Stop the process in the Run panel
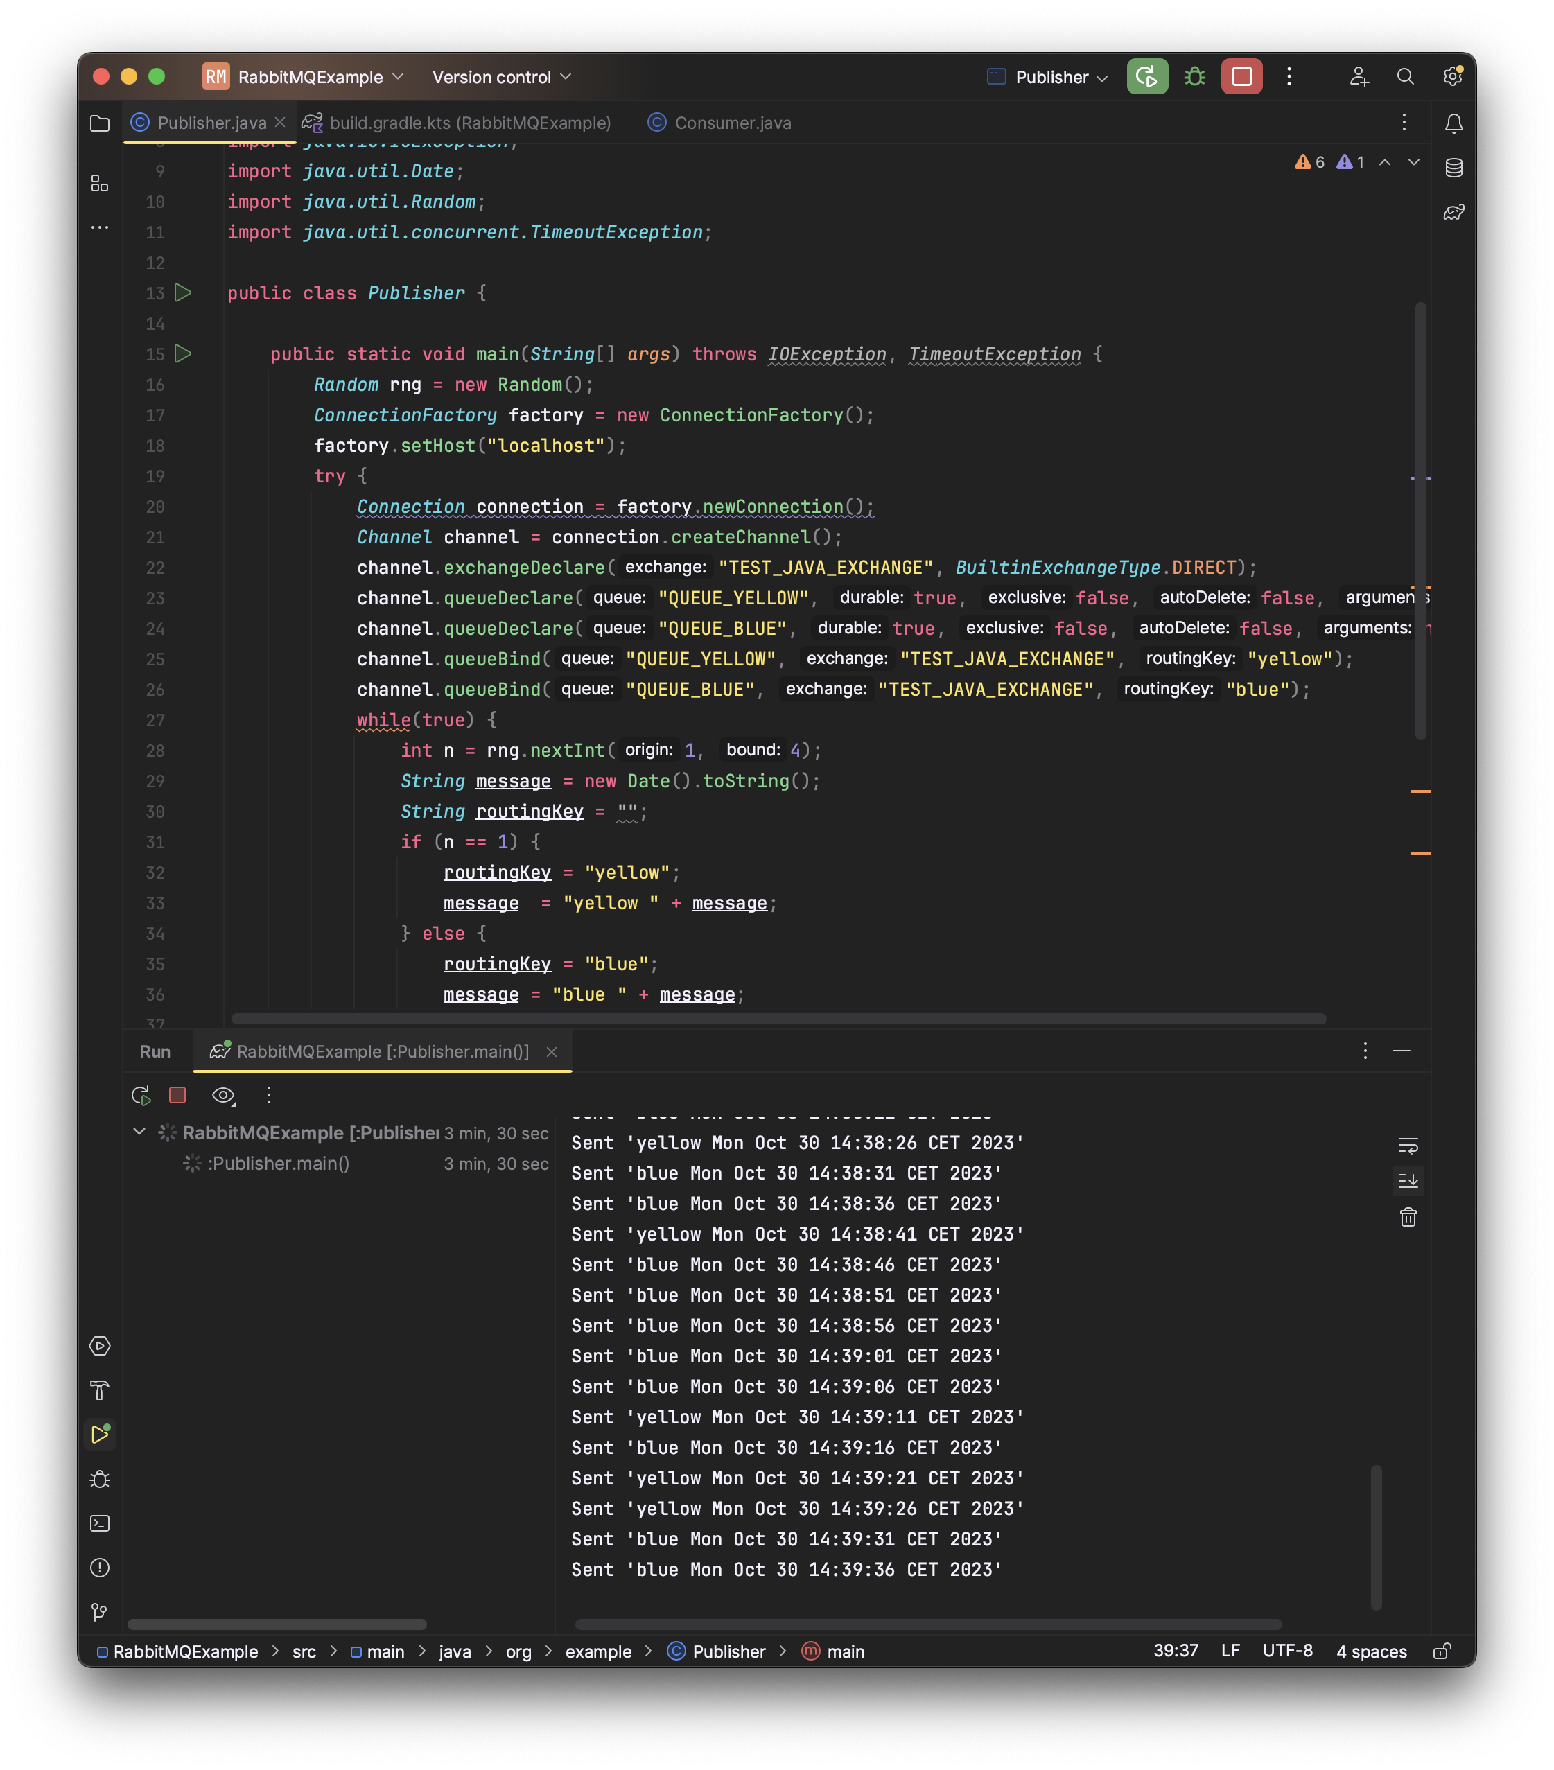The height and width of the screenshot is (1770, 1554). [177, 1096]
